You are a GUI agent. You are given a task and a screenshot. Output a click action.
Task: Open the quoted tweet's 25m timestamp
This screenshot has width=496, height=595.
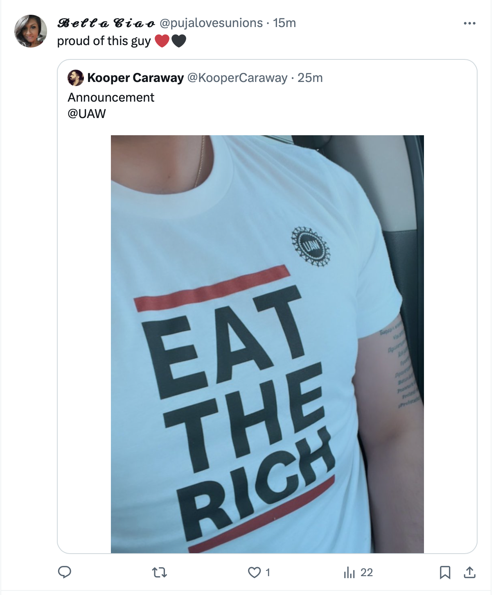(310, 78)
